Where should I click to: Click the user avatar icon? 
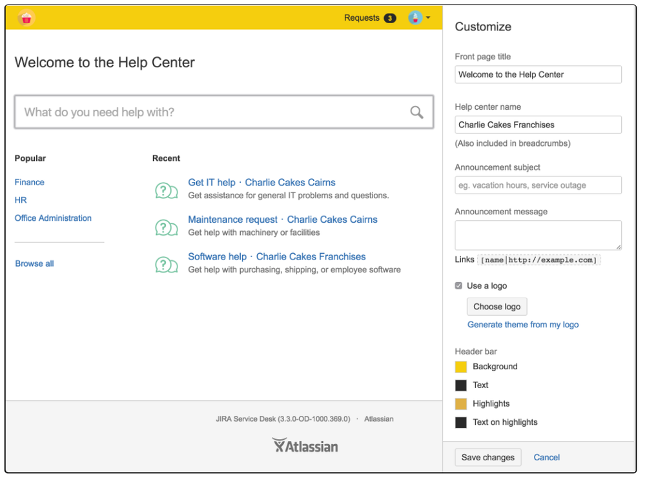415,18
